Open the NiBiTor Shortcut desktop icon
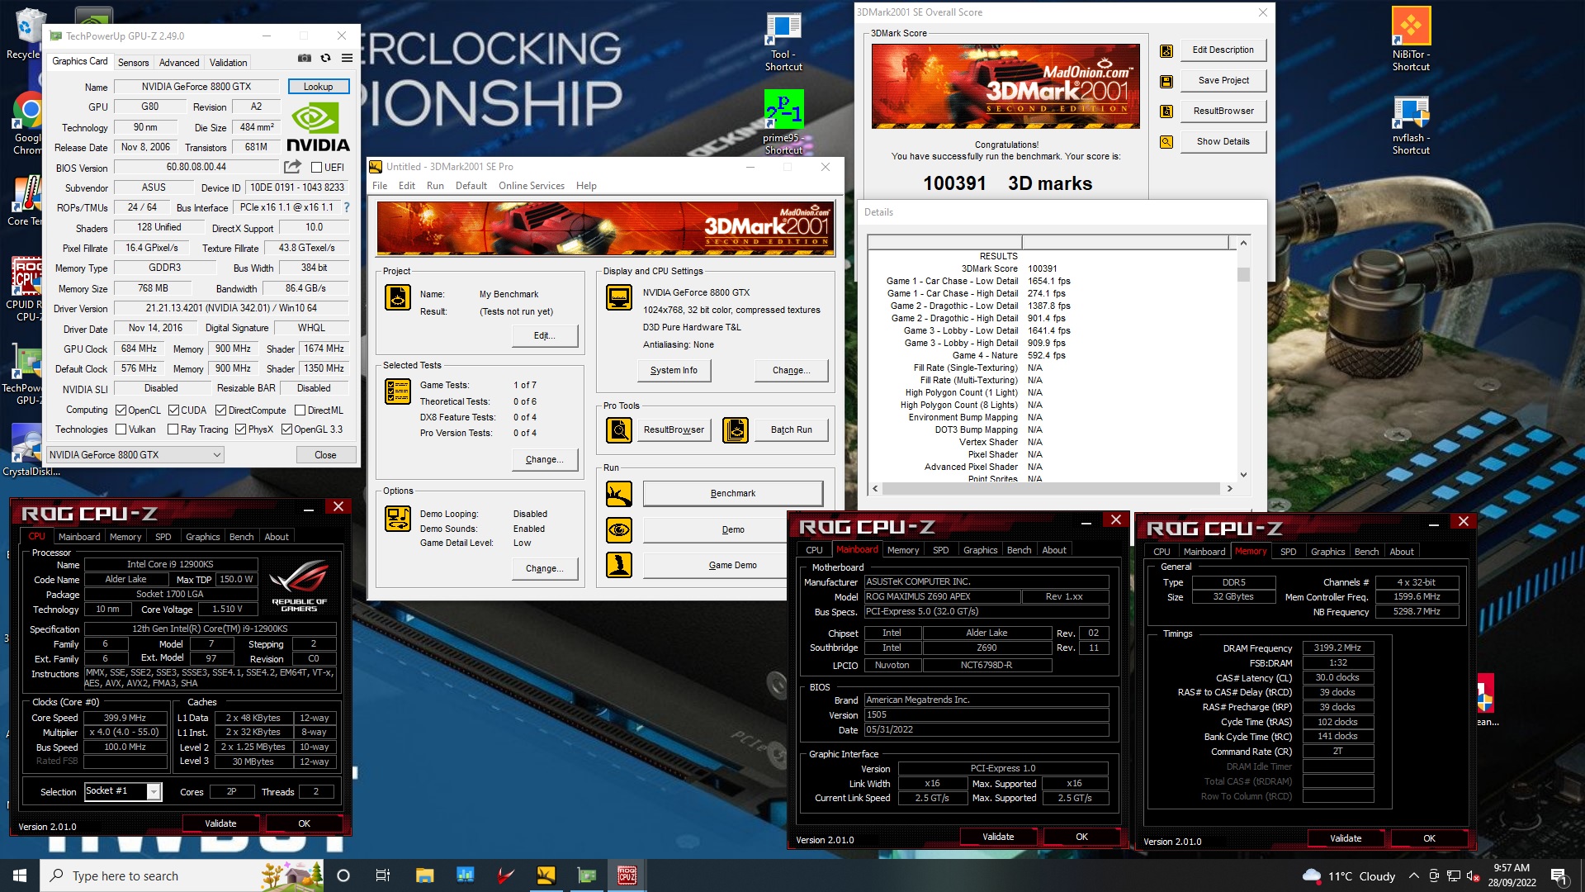The width and height of the screenshot is (1585, 892). [x=1411, y=40]
